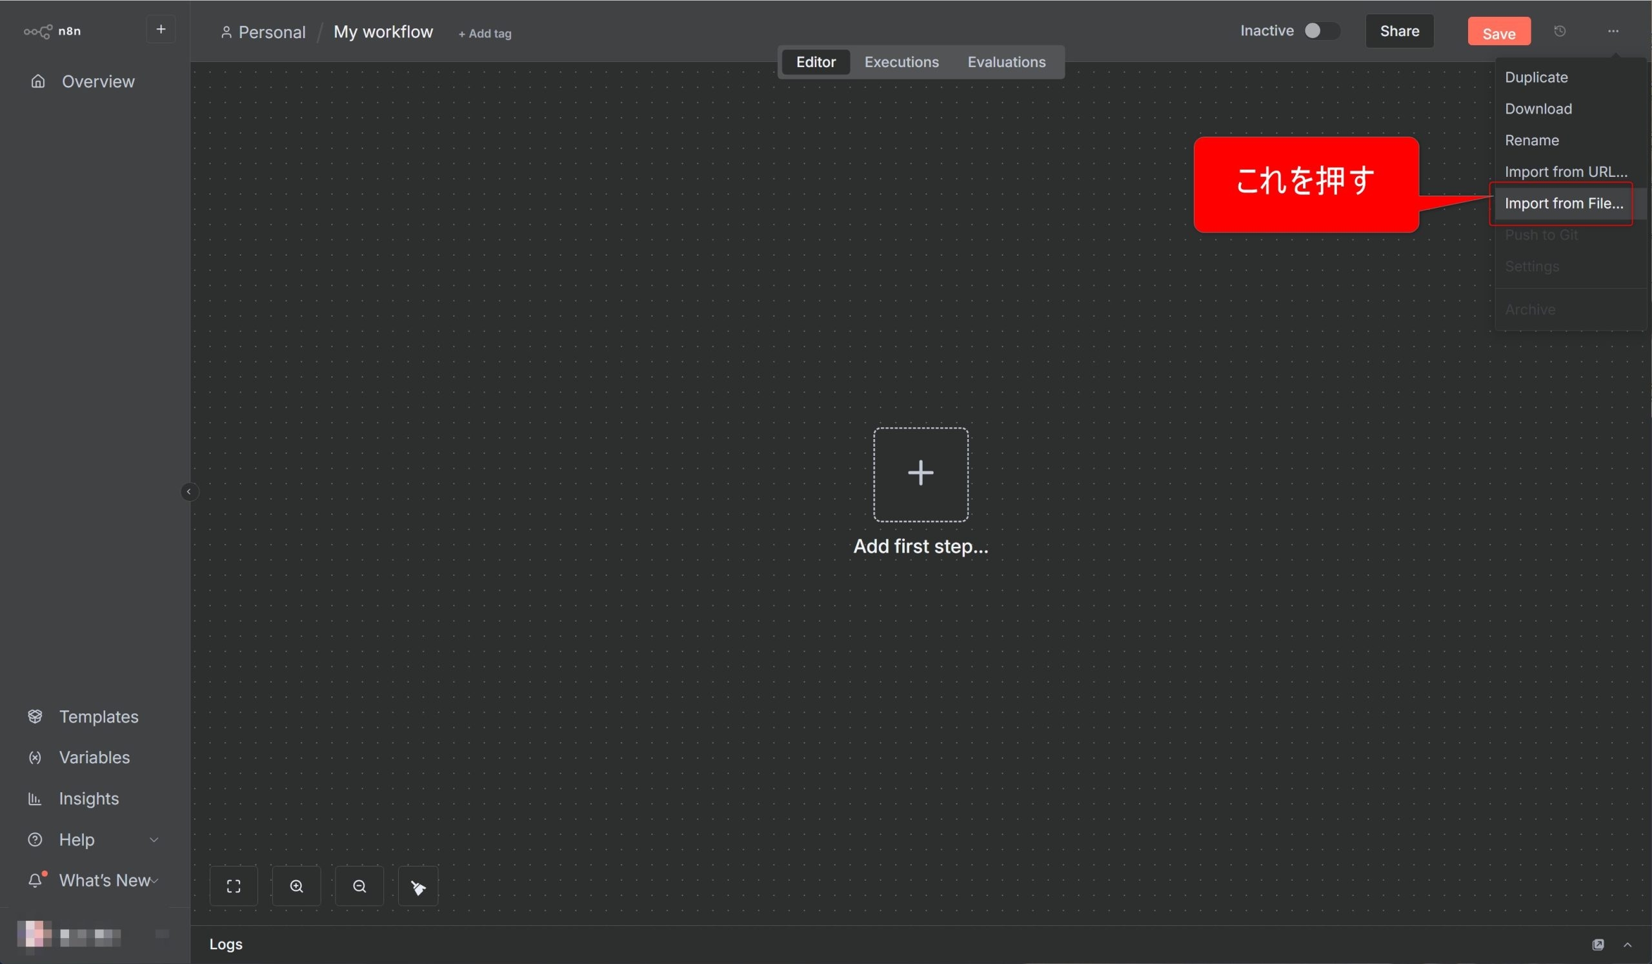Click the zoom to fit canvas icon
Image resolution: width=1652 pixels, height=964 pixels.
234,886
